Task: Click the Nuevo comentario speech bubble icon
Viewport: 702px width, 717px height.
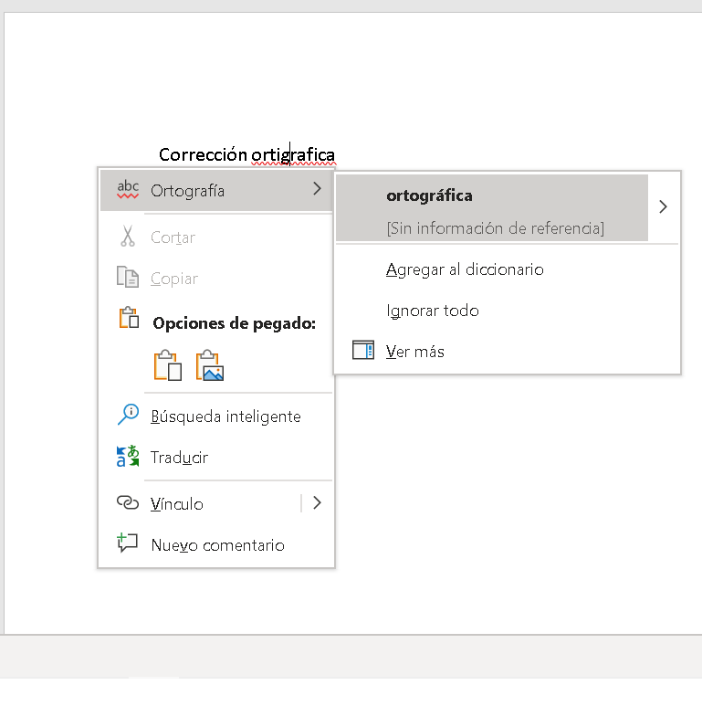Action: (x=128, y=543)
